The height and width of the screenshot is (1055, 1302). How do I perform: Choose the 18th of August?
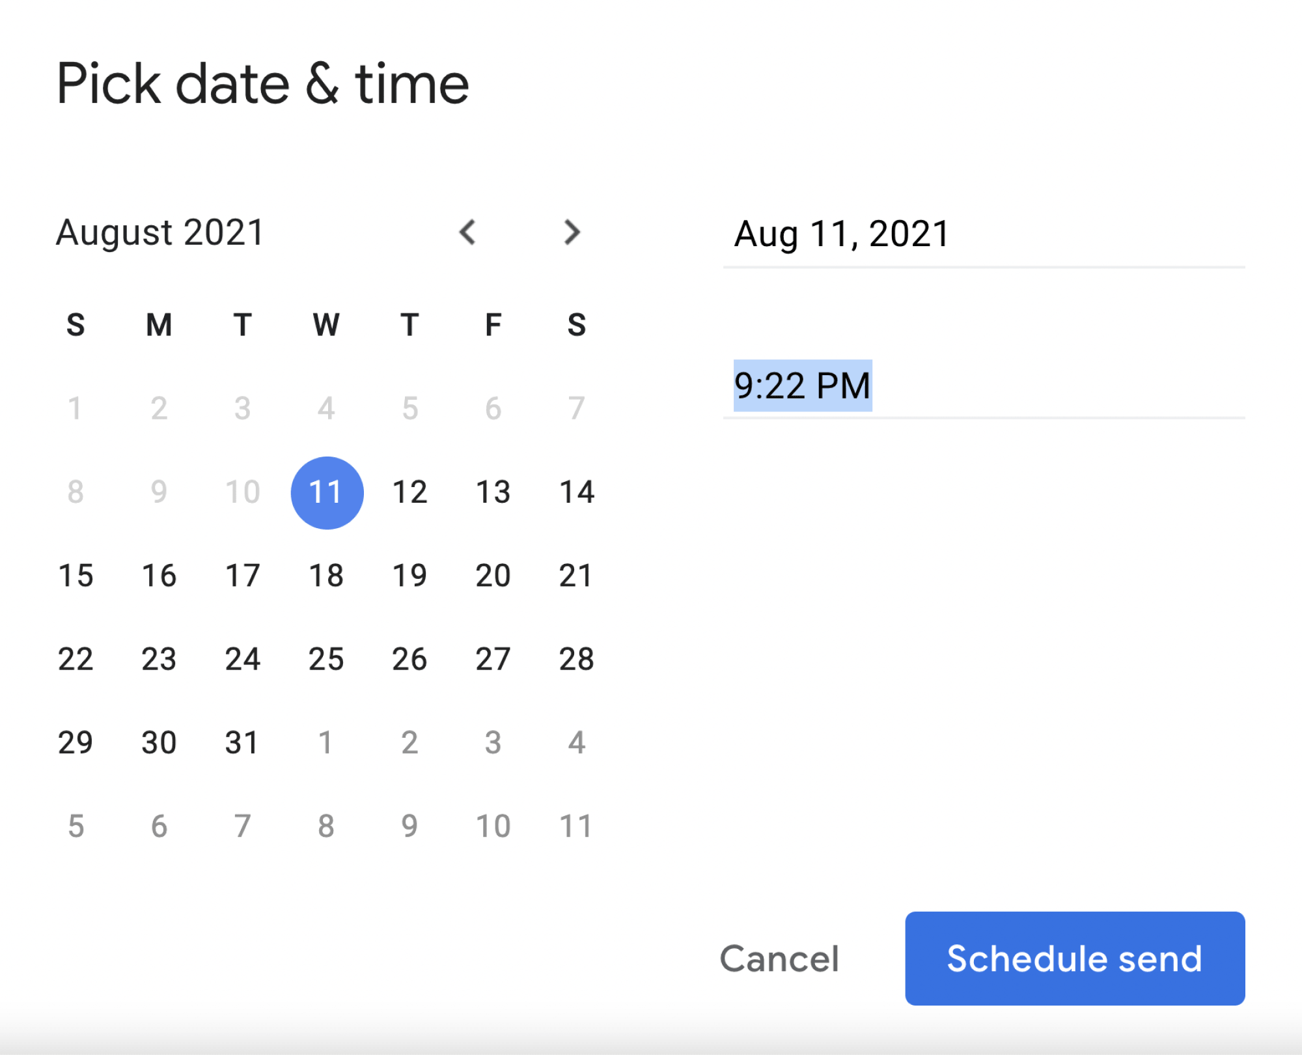pyautogui.click(x=327, y=575)
